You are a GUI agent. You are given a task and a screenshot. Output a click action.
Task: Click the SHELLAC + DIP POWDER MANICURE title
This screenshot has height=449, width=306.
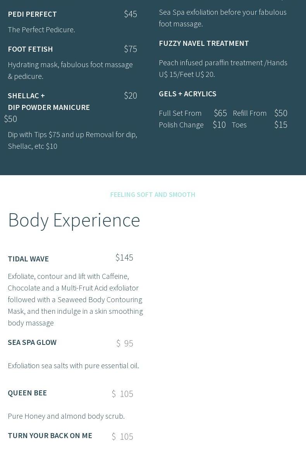click(x=49, y=101)
